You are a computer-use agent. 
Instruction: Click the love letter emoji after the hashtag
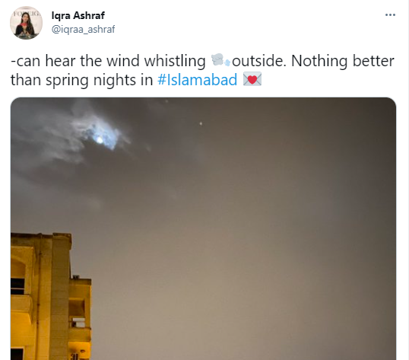tap(252, 80)
